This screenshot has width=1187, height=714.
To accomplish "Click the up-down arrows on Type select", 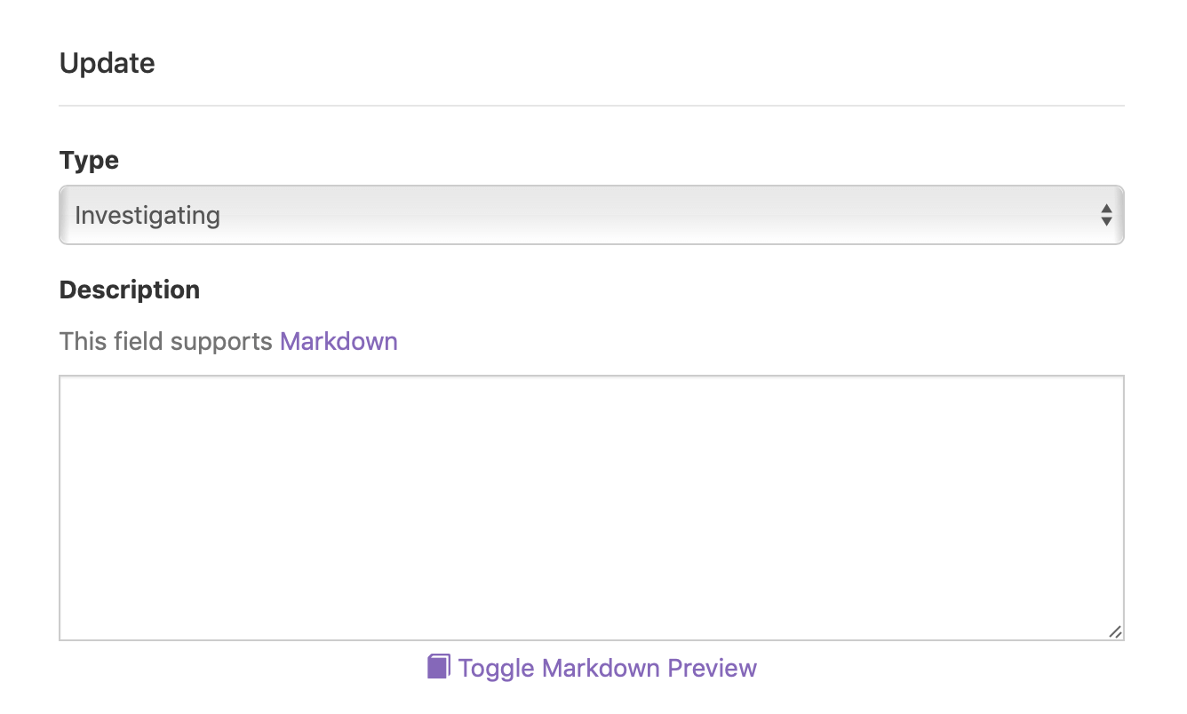I will click(x=1106, y=215).
